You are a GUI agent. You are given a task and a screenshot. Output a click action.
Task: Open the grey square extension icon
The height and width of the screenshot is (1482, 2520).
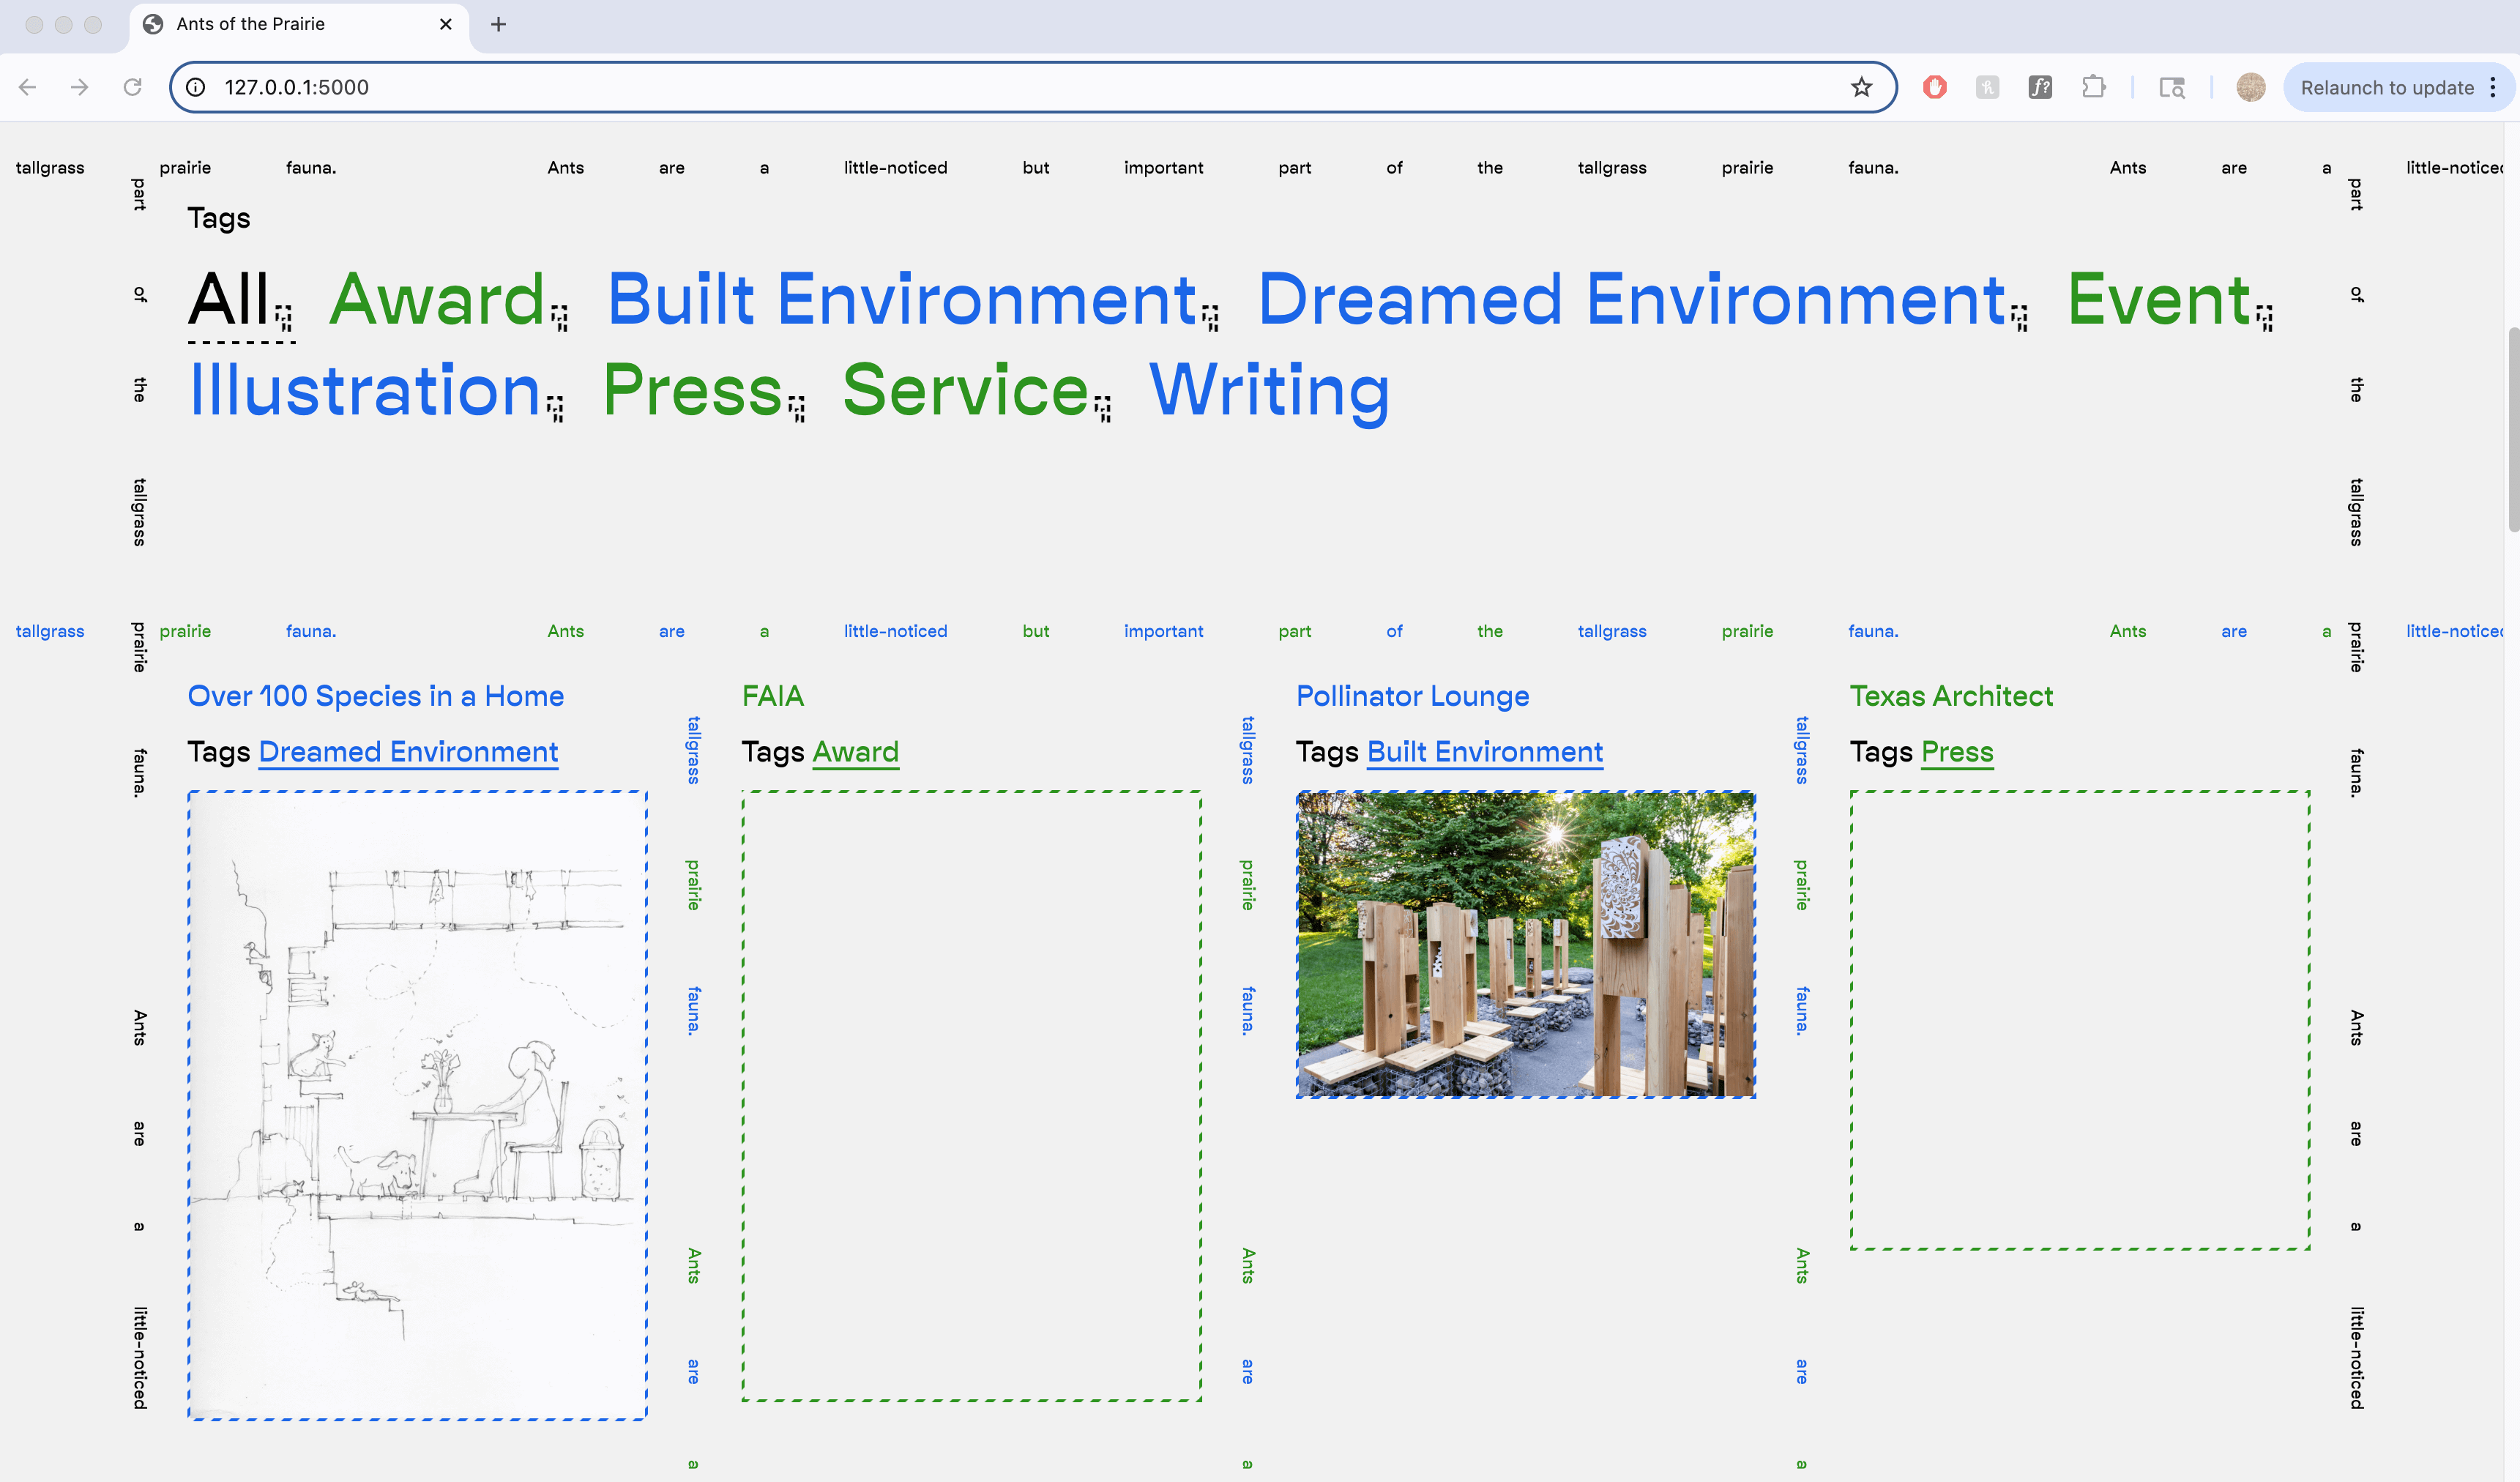pos(1987,87)
